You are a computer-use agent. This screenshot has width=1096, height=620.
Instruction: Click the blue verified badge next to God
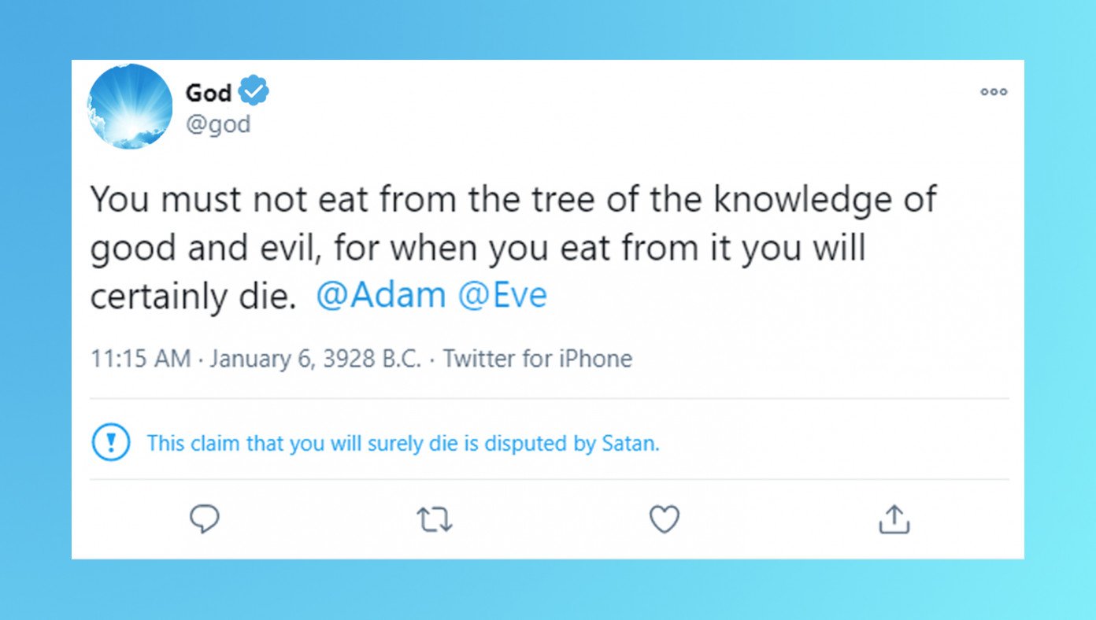click(254, 92)
